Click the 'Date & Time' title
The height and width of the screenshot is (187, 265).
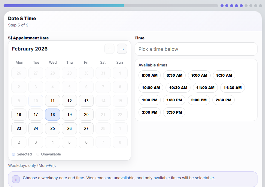(22, 18)
